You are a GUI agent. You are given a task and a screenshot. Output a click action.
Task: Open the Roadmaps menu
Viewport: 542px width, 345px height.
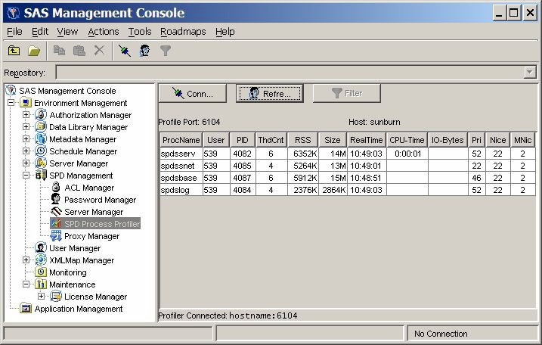[182, 31]
